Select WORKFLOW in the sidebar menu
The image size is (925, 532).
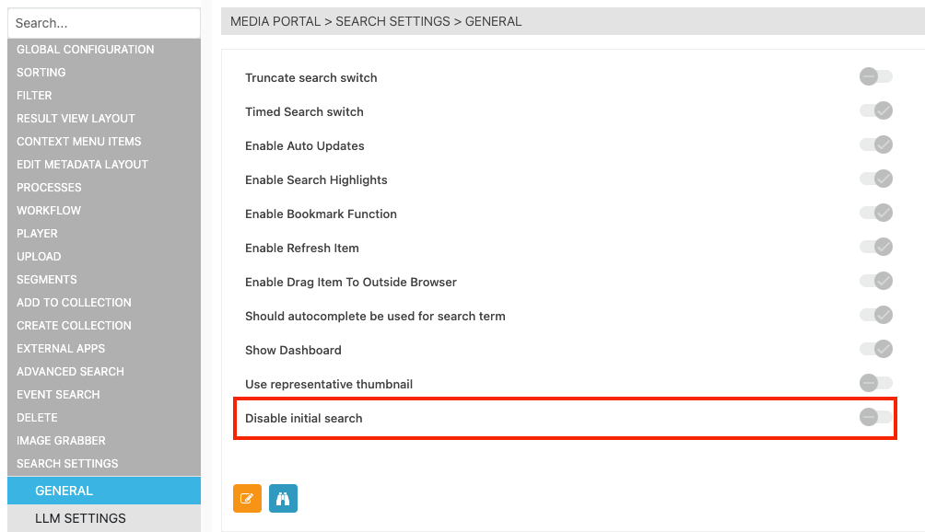coord(48,210)
